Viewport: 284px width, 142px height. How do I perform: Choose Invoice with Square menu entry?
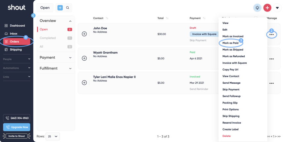tap(234, 63)
